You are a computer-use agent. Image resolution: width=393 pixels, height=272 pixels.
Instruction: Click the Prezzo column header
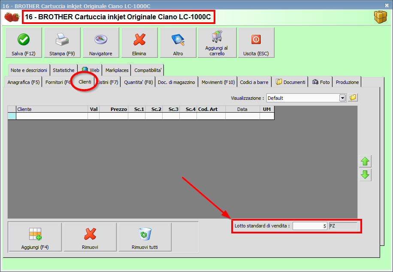[114, 109]
